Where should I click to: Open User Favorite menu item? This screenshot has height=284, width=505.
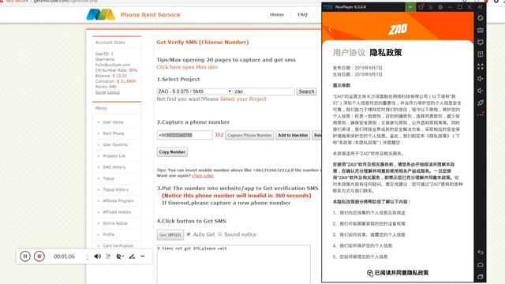(115, 144)
